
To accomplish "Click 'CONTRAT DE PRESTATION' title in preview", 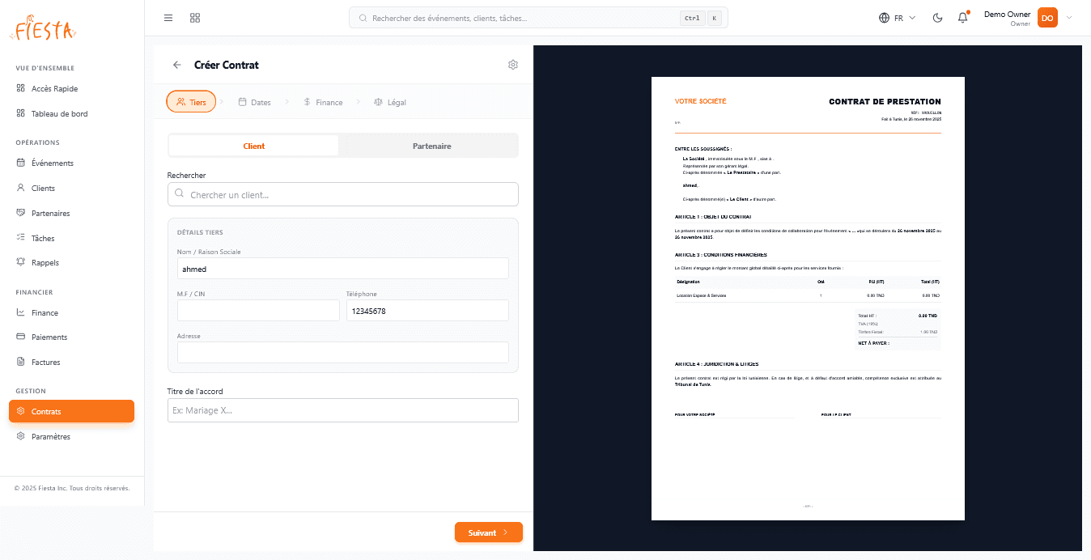I will [x=885, y=102].
